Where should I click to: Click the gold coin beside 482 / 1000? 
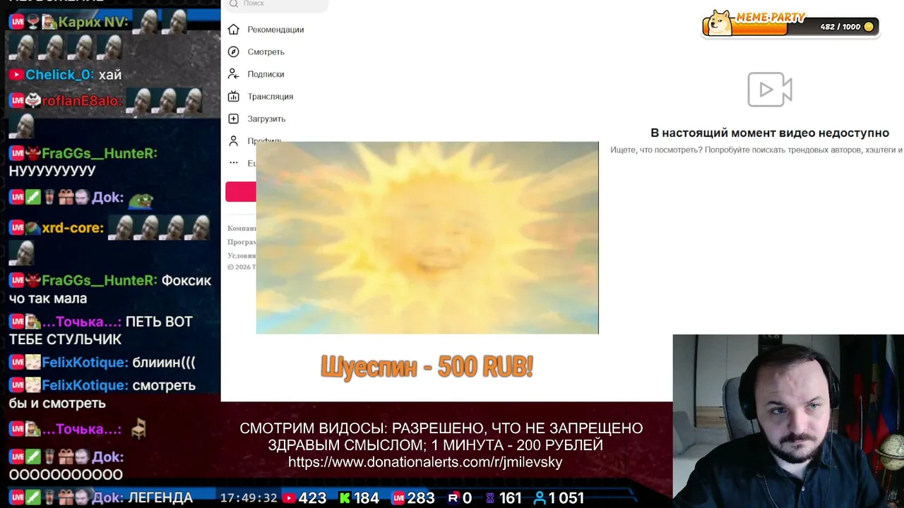(x=869, y=27)
